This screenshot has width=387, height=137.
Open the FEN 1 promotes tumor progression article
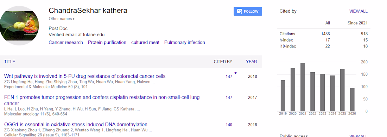[x=102, y=100]
